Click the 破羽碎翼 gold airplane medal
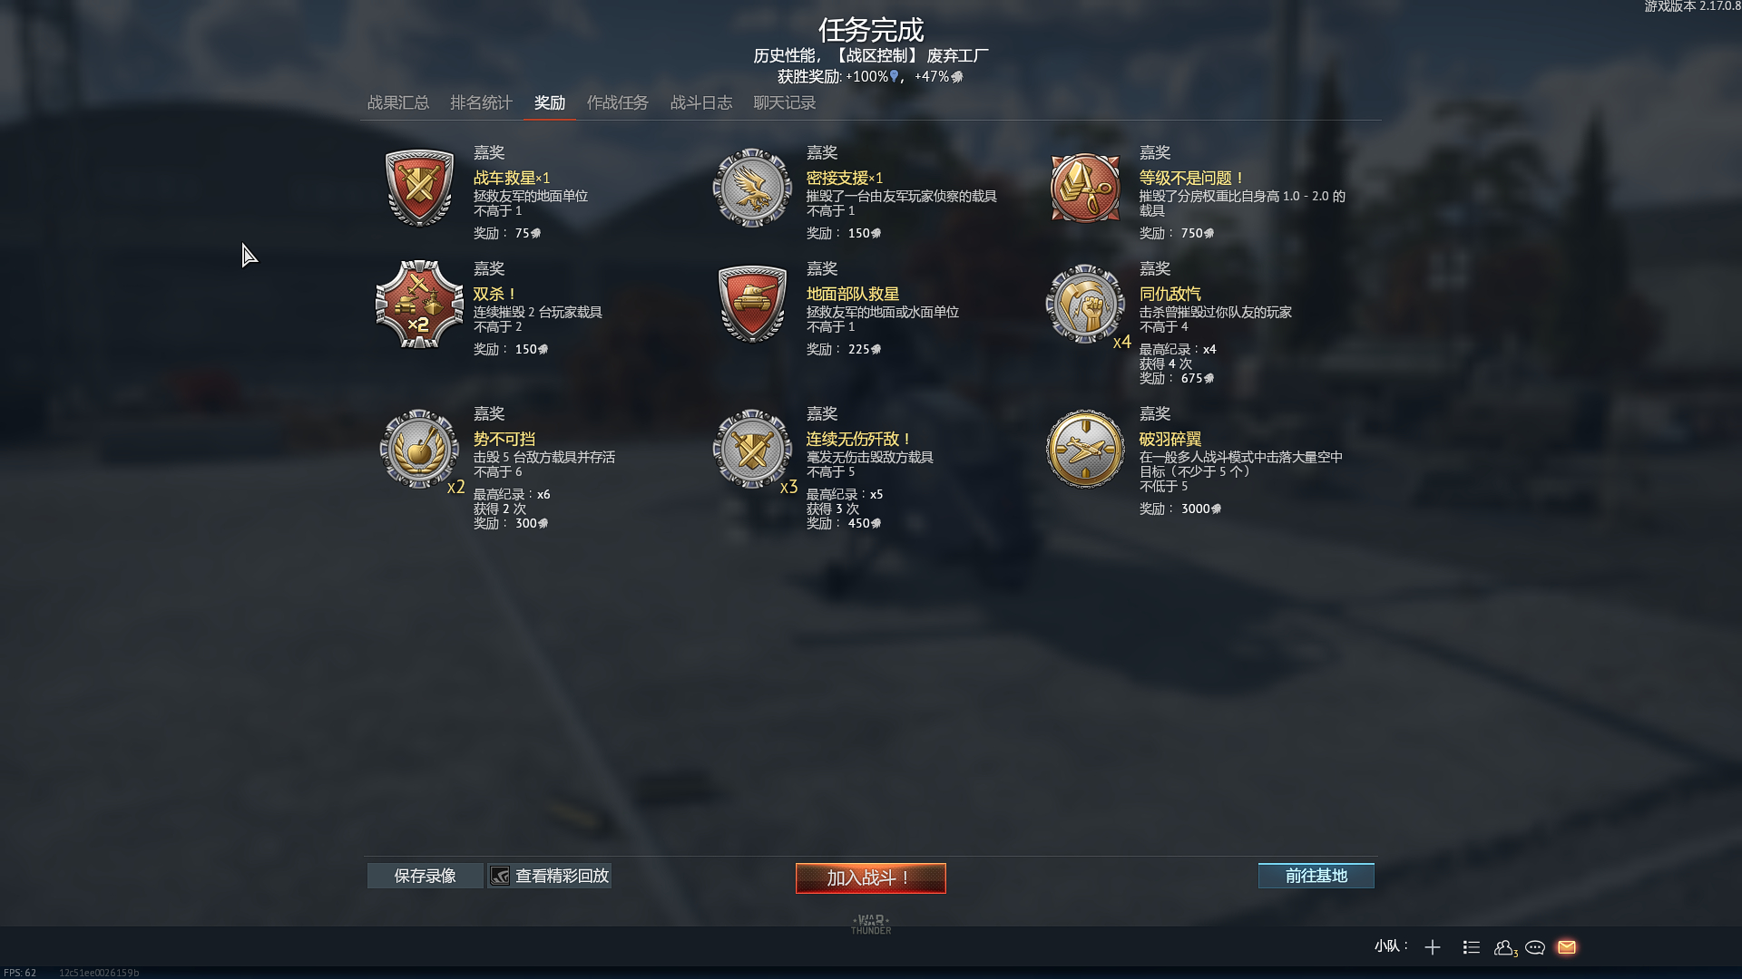Image resolution: width=1742 pixels, height=979 pixels. coord(1085,449)
